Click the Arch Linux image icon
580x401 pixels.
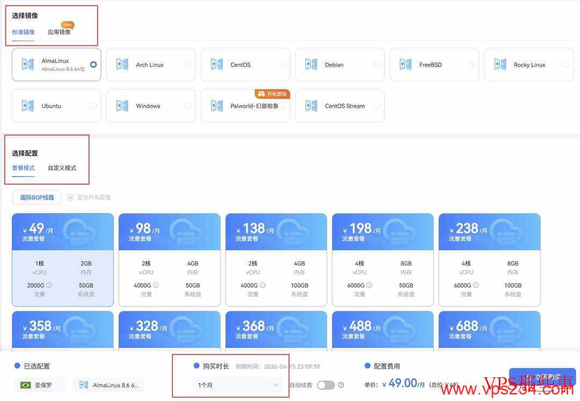tap(122, 64)
